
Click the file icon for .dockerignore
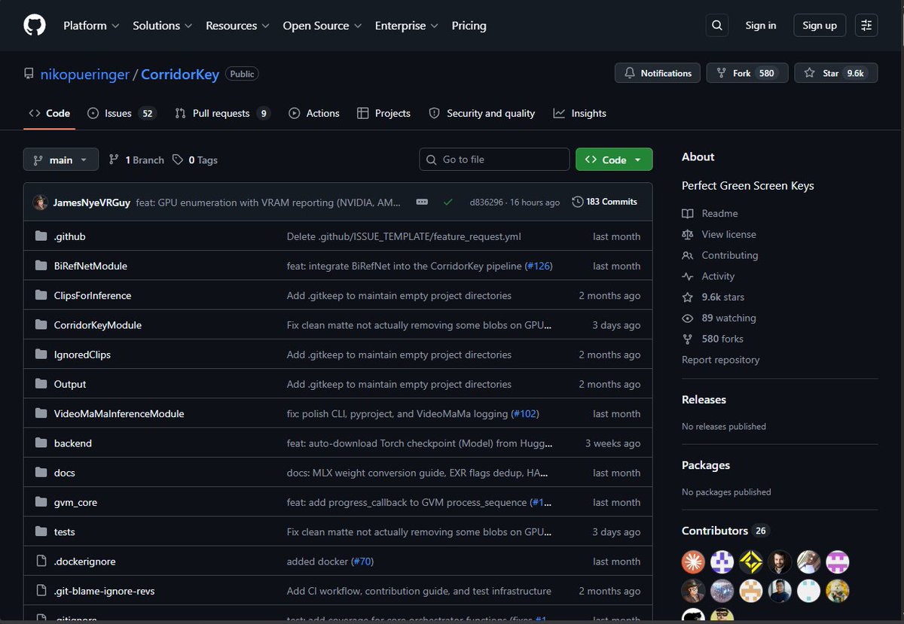(41, 562)
